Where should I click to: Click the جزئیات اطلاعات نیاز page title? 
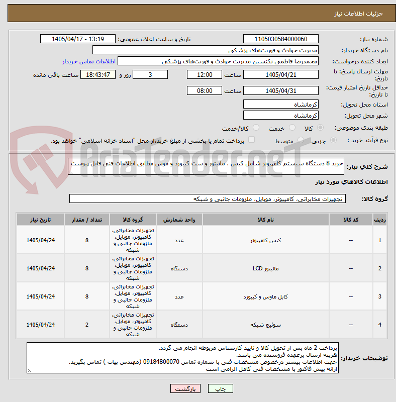pyautogui.click(x=358, y=14)
